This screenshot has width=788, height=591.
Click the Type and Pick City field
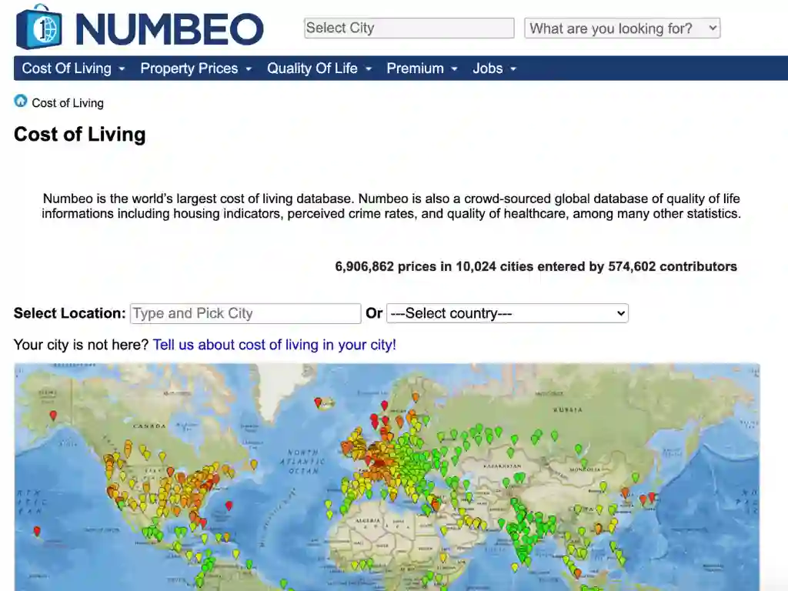(x=245, y=313)
